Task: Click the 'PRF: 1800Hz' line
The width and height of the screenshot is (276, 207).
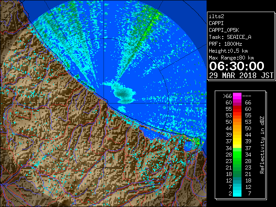Action: [x=225, y=44]
